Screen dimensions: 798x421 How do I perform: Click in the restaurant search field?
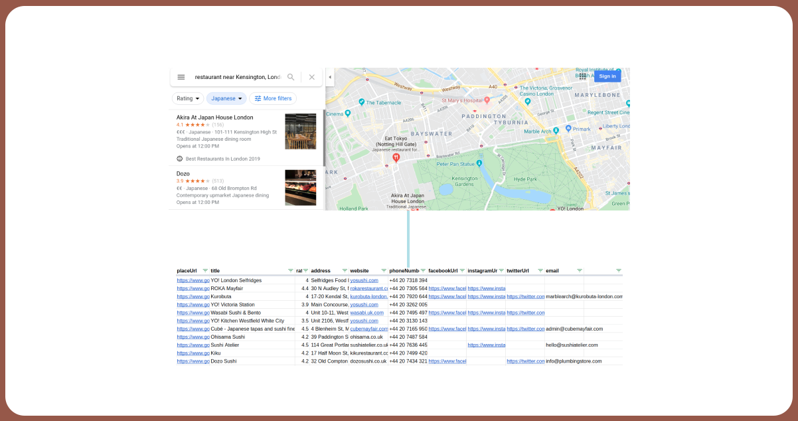tap(237, 77)
